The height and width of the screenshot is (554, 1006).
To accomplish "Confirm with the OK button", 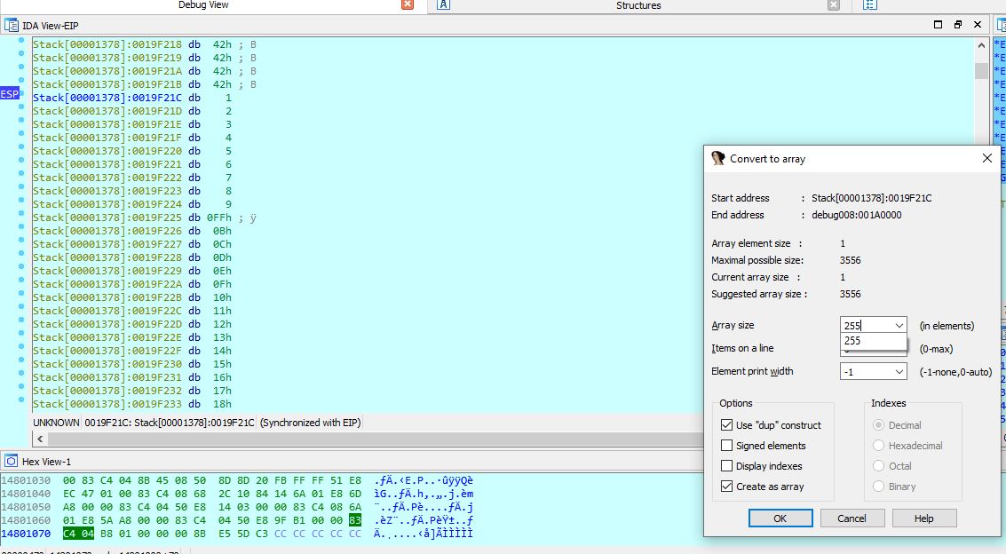I will (780, 518).
